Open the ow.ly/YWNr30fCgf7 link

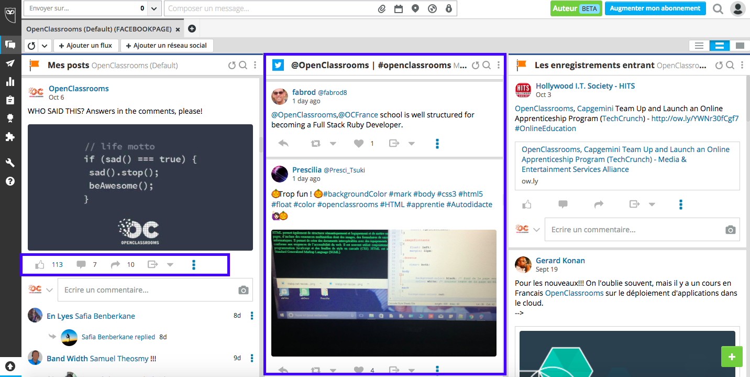pos(695,119)
